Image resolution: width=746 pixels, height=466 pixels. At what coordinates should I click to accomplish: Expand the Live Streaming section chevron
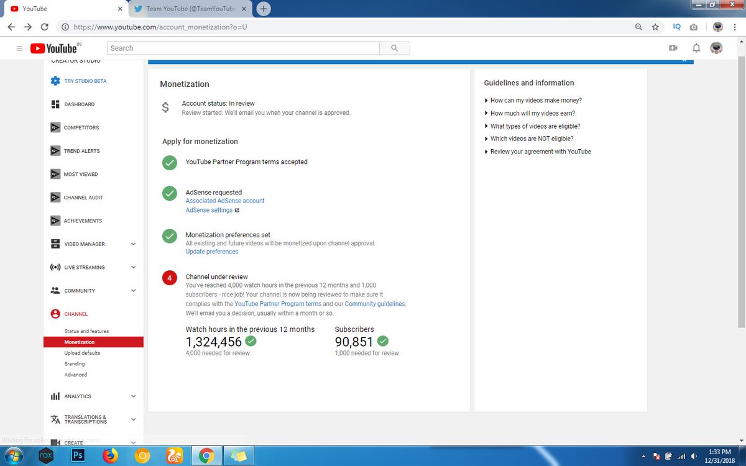tap(133, 267)
